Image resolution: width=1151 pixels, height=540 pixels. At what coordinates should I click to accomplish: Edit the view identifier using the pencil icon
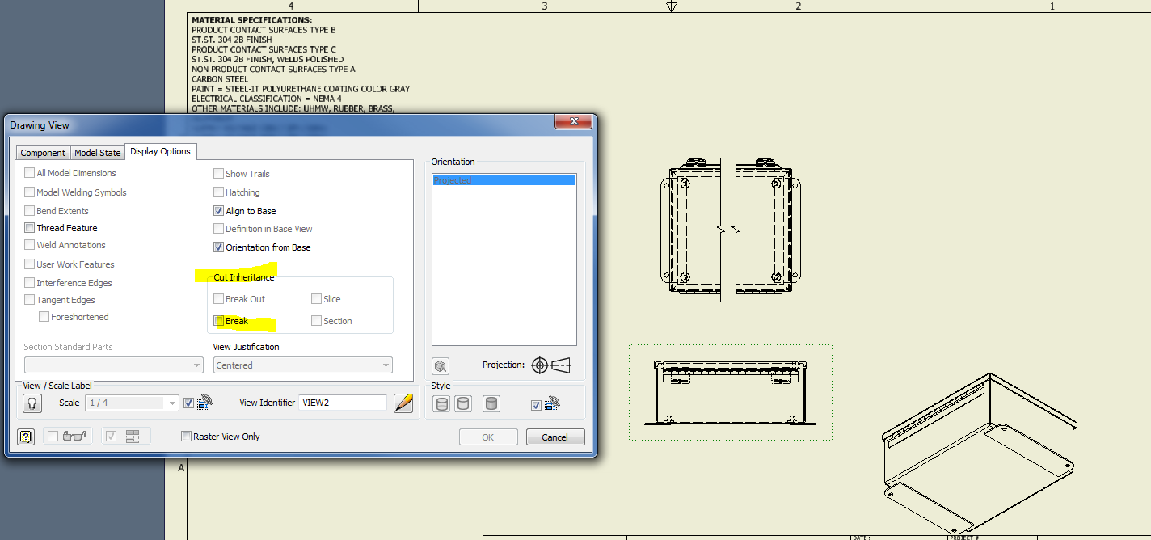pyautogui.click(x=403, y=403)
